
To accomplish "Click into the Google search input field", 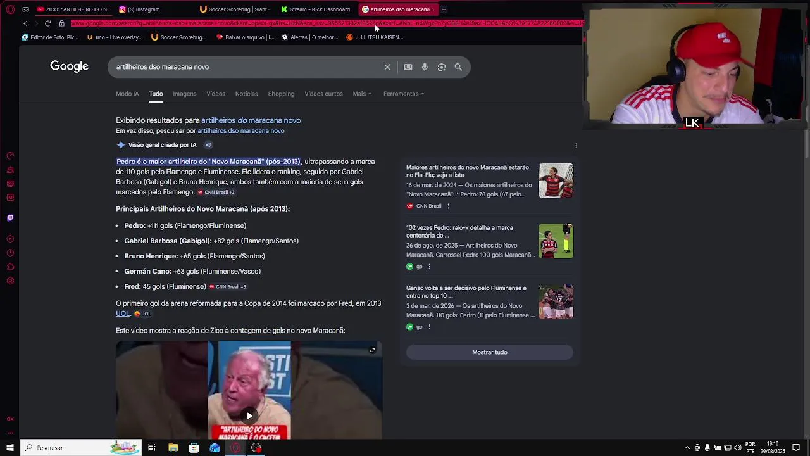I will (x=247, y=67).
